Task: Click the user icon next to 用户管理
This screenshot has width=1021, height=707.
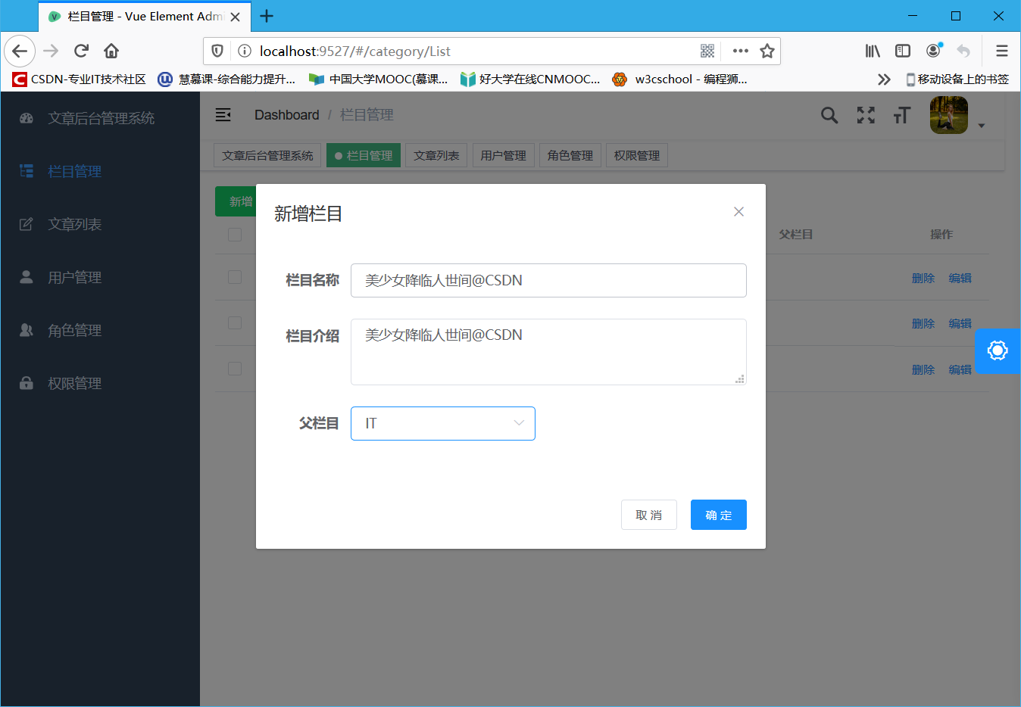Action: pyautogui.click(x=26, y=276)
